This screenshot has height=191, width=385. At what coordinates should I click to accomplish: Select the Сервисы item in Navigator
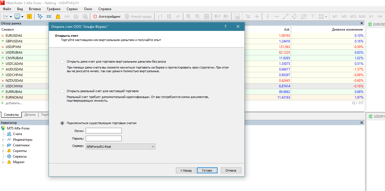20,156
